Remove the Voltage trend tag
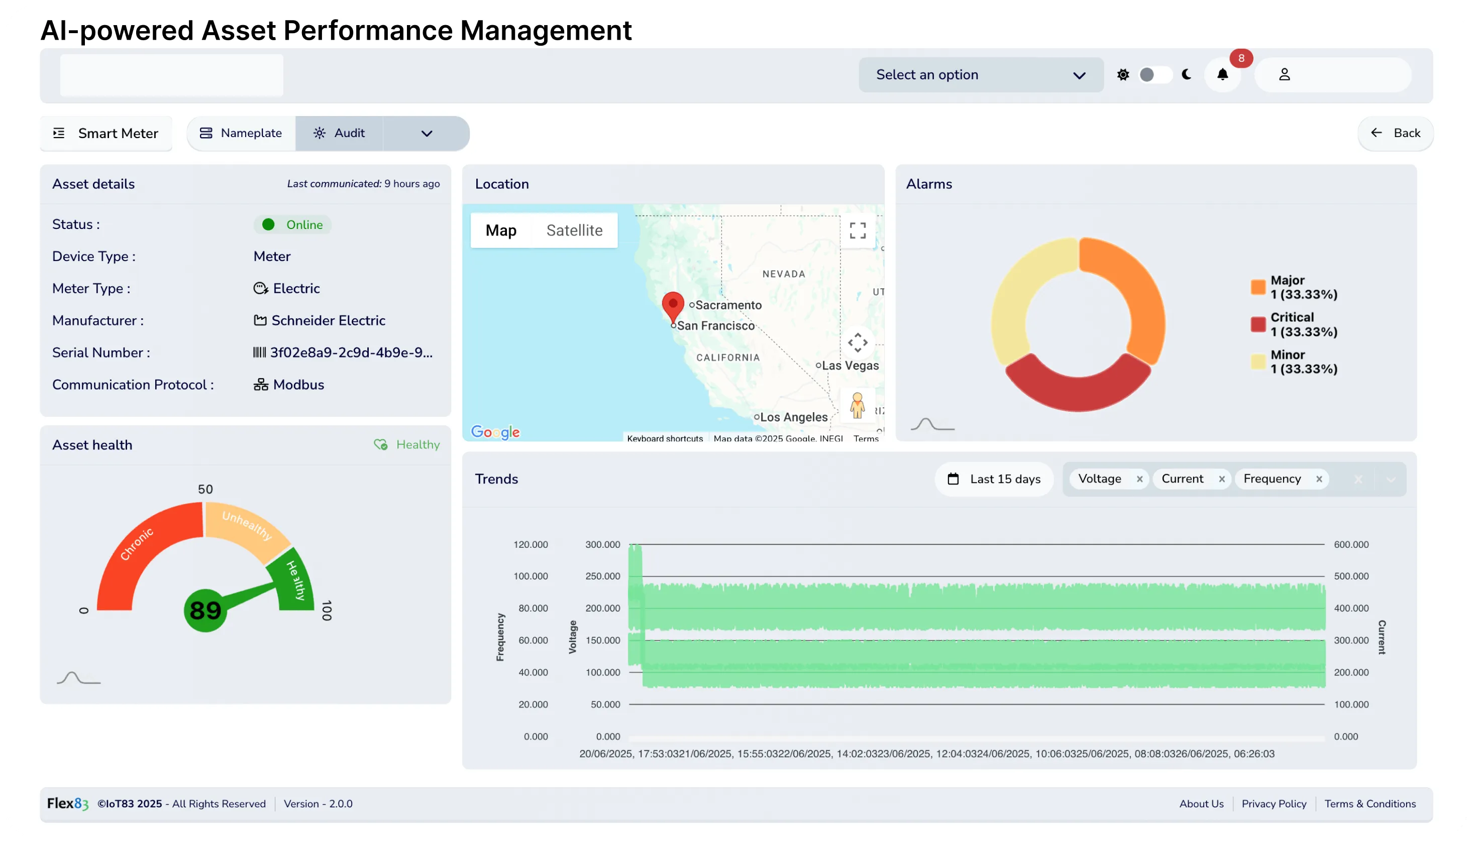The height and width of the screenshot is (842, 1474). tap(1139, 479)
